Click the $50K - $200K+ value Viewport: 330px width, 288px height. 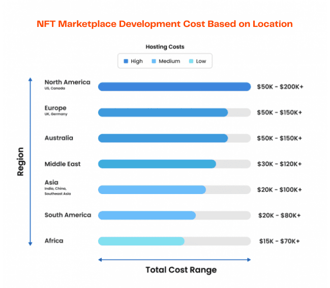[x=280, y=87]
